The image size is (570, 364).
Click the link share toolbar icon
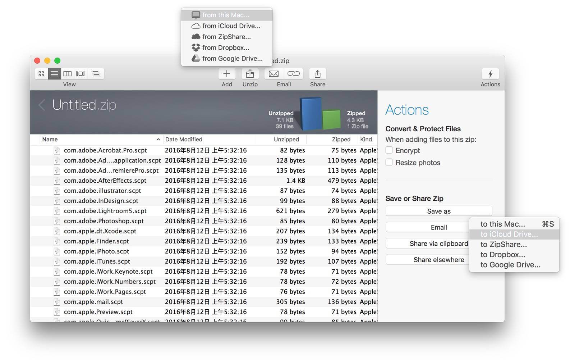(x=294, y=74)
